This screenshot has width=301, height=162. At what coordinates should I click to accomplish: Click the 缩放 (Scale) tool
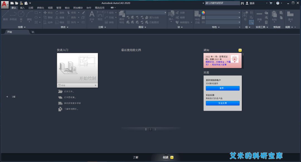(x=60, y=22)
